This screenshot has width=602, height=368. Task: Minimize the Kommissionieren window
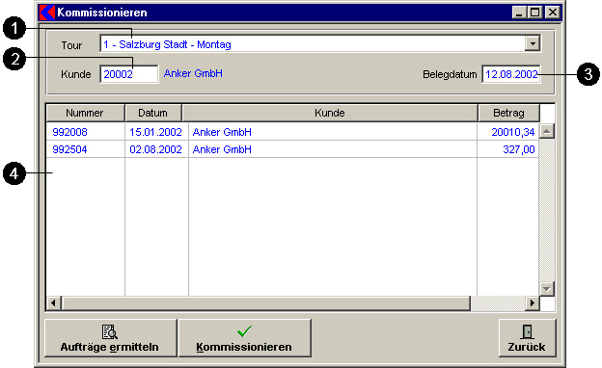coord(519,13)
